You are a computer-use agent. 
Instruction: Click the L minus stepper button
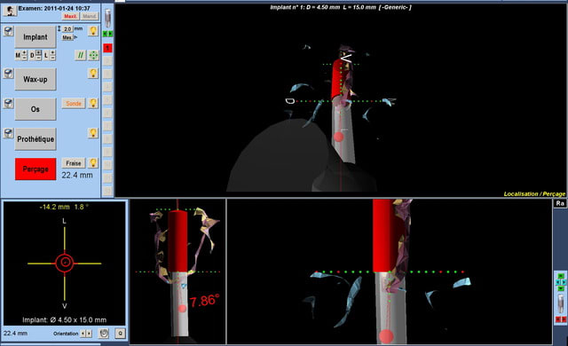(x=53, y=58)
